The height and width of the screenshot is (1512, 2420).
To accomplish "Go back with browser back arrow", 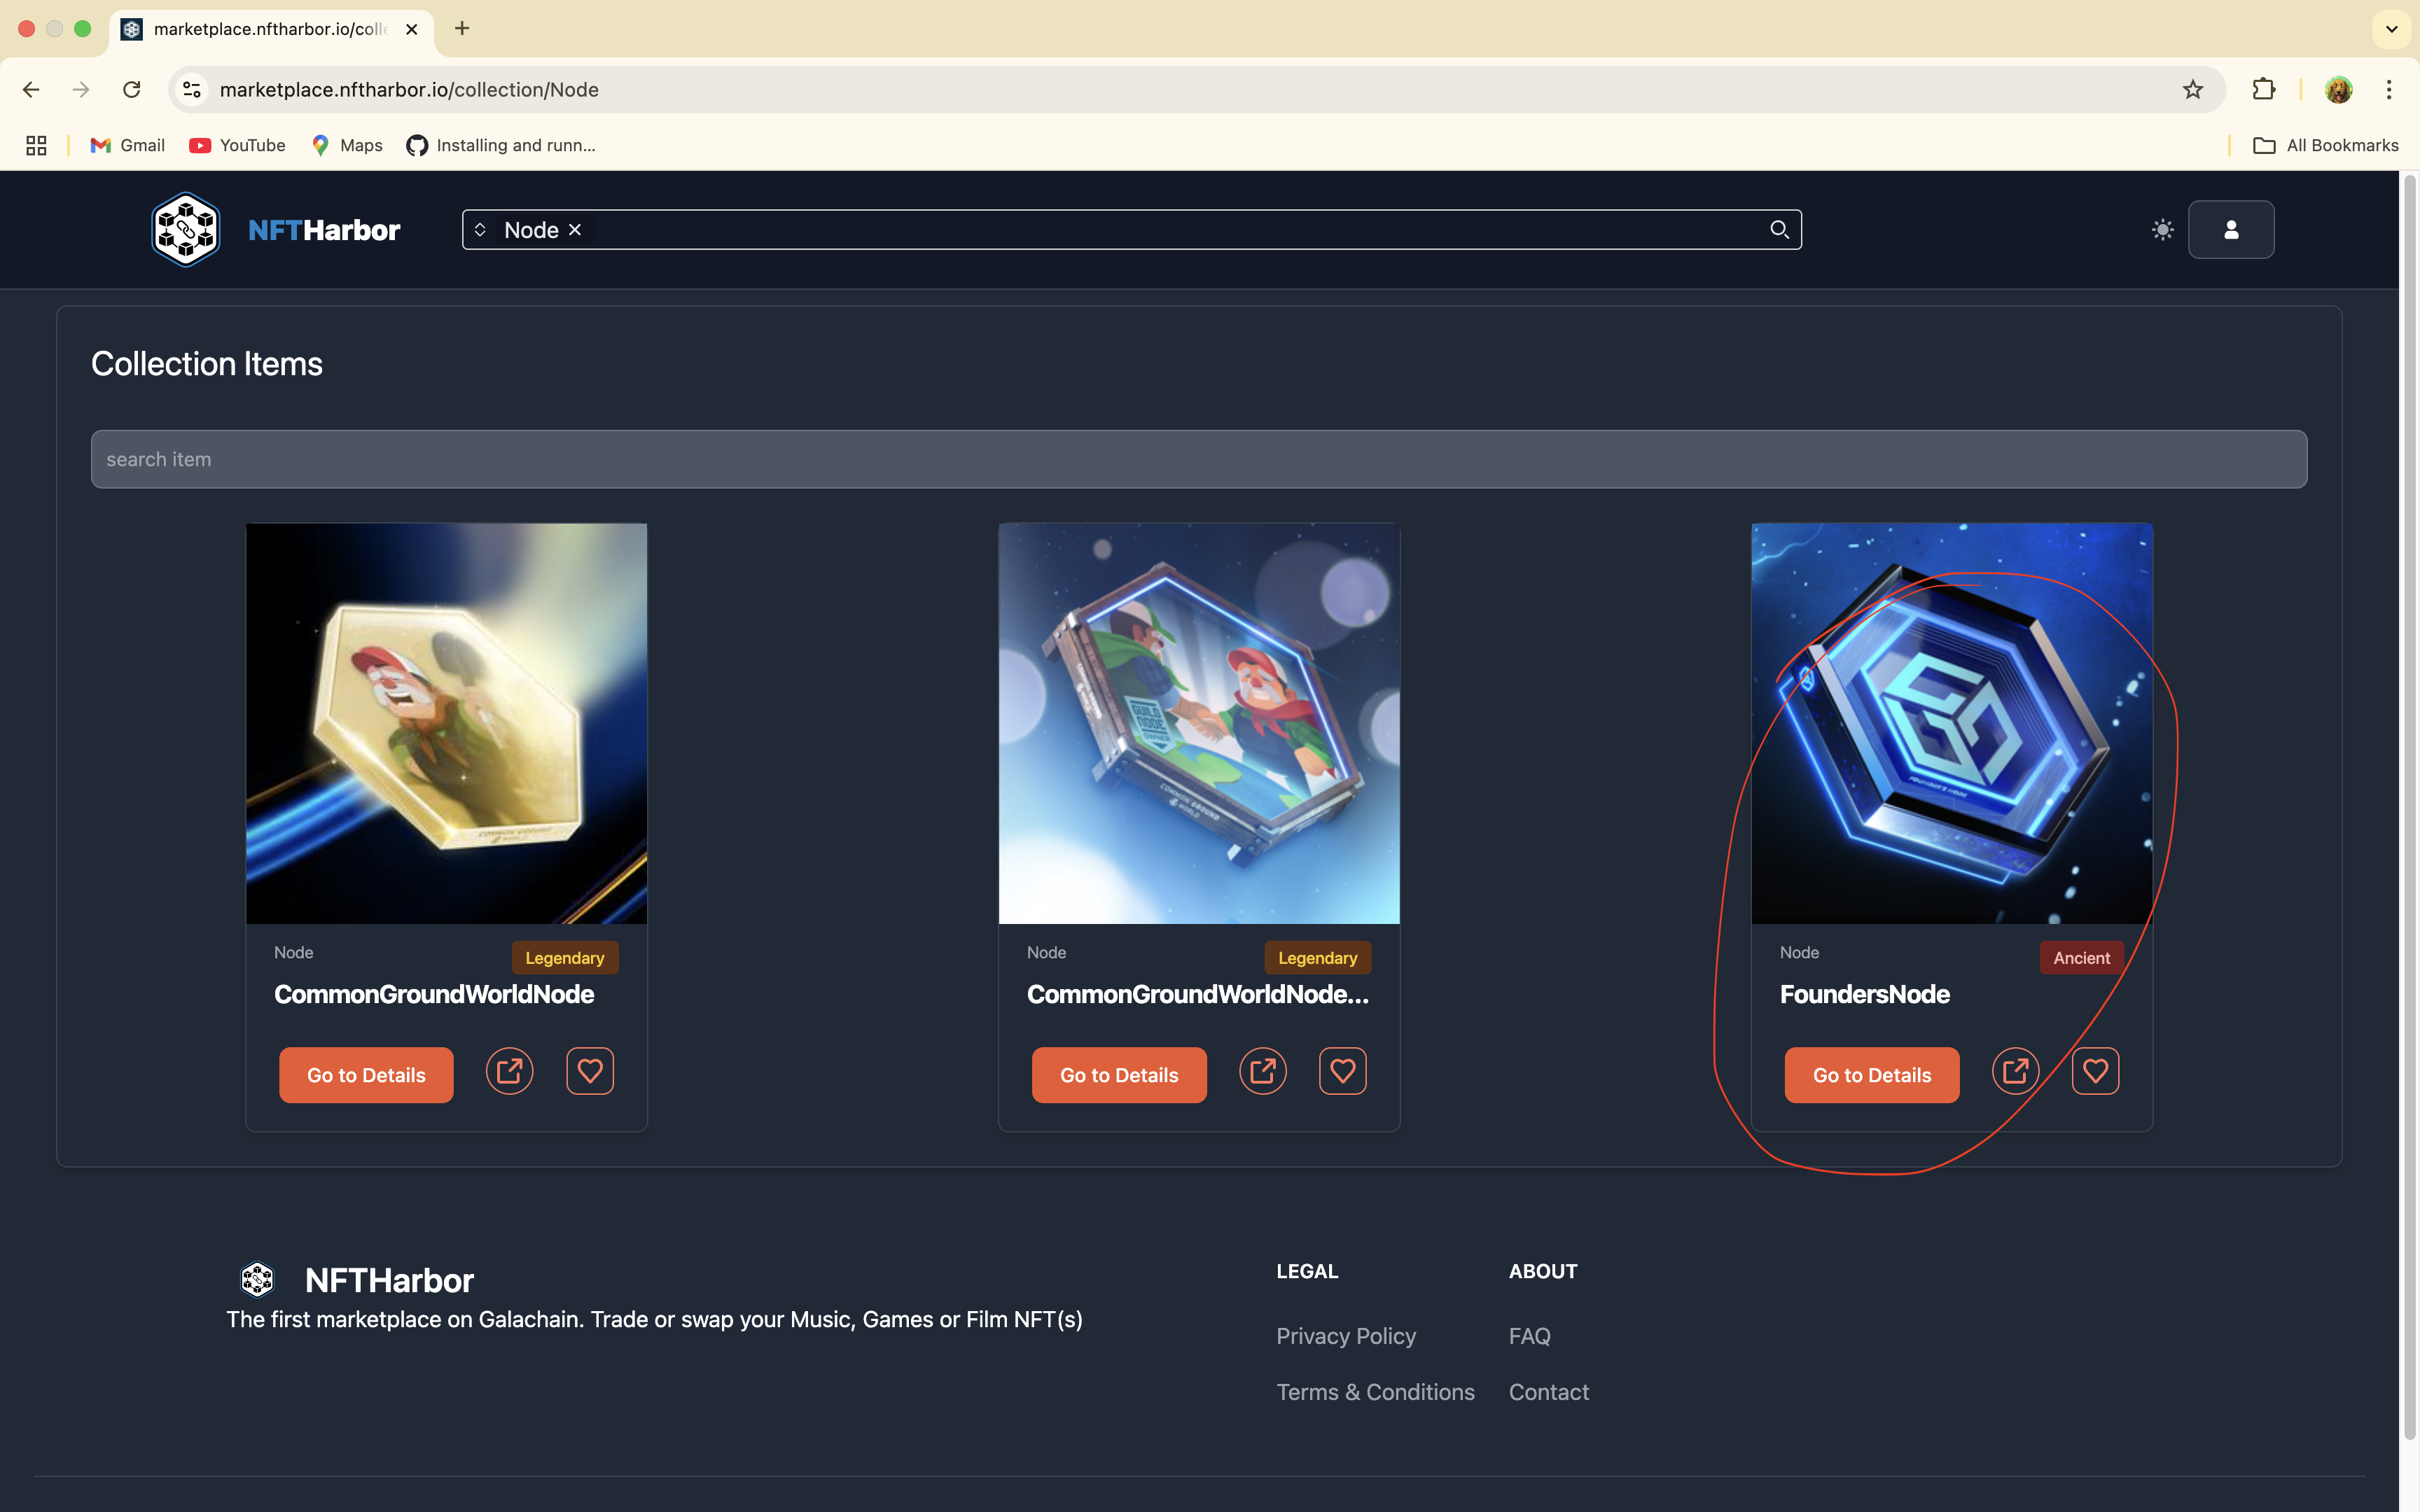I will (x=31, y=90).
